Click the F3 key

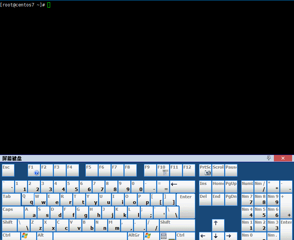coord(60,170)
